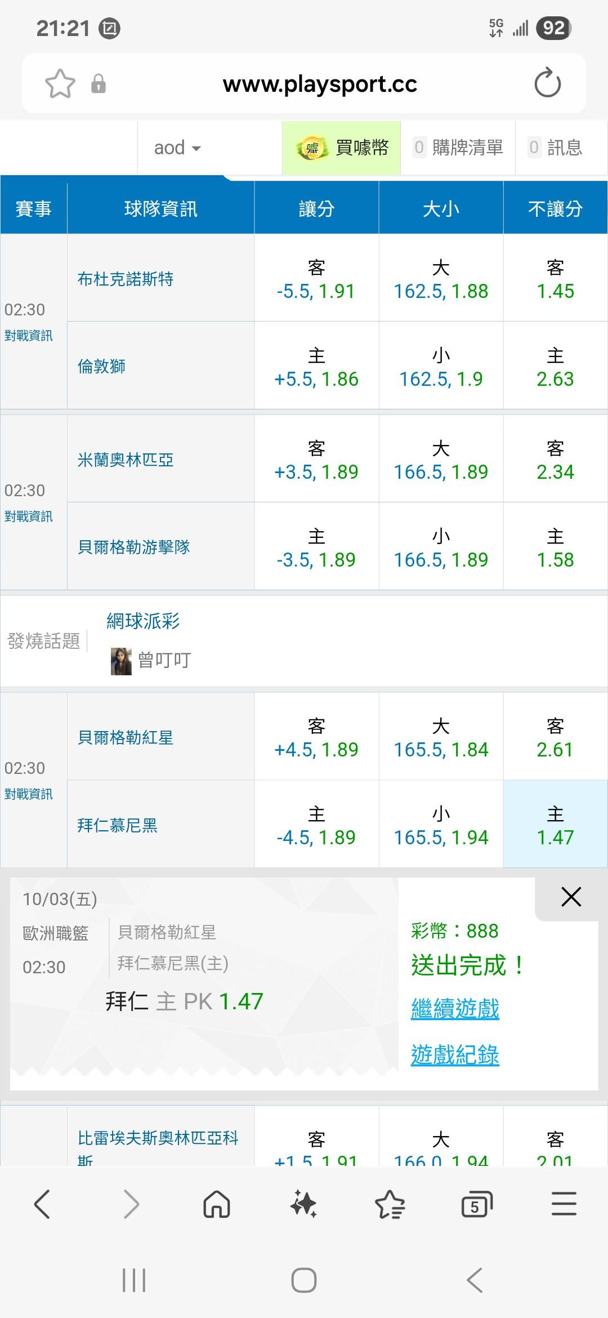Open the 訊息 messages tab

click(x=556, y=148)
